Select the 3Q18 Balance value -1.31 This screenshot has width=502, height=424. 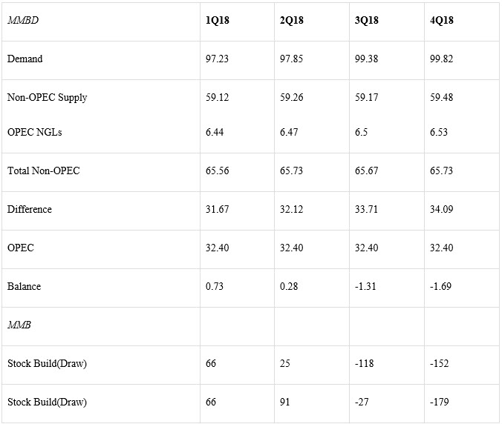click(x=367, y=286)
